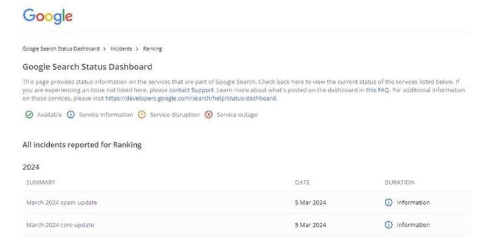Click the red Service outage icon
This screenshot has height=243, width=484.
209,115
